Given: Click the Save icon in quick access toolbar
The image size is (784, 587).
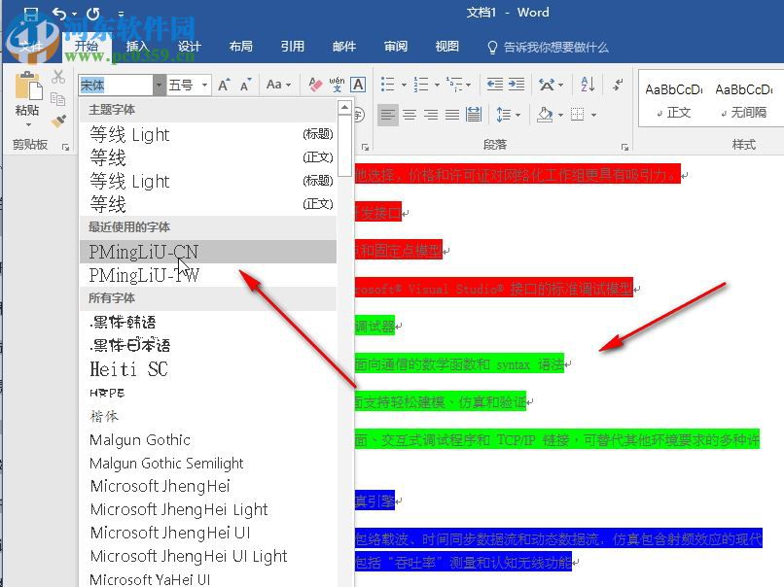Looking at the screenshot, I should pos(30,14).
